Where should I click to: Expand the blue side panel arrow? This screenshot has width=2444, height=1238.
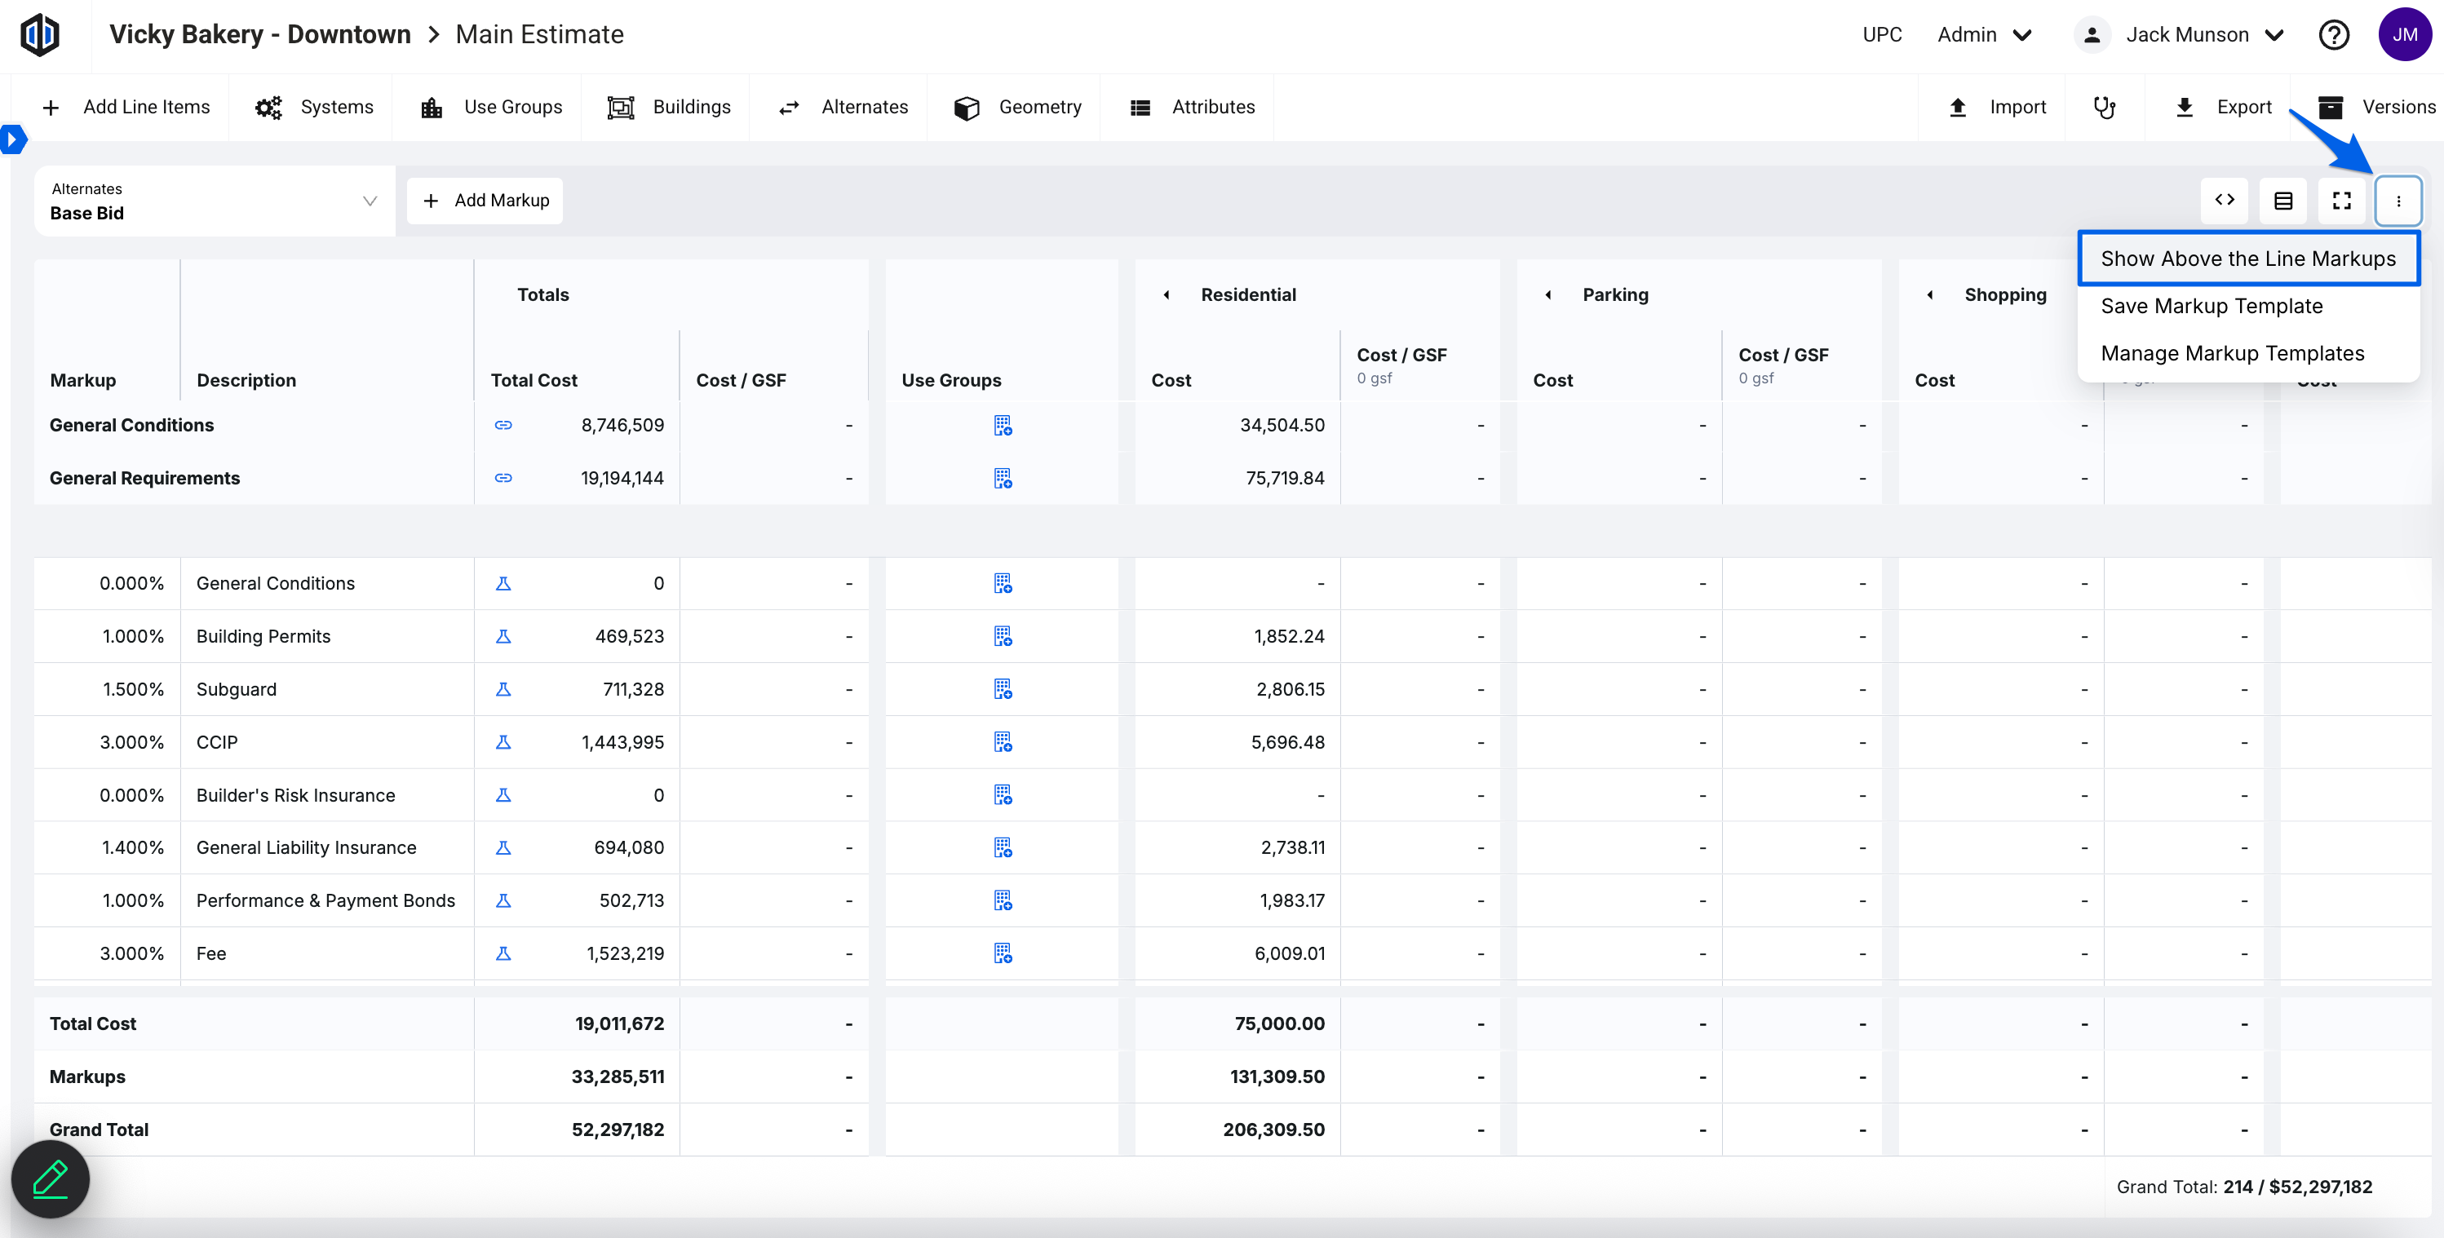(12, 139)
